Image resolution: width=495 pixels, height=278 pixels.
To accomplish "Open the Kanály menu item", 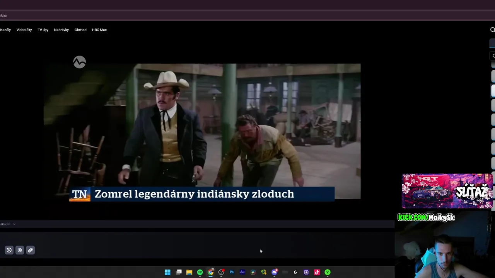I will 5,30.
